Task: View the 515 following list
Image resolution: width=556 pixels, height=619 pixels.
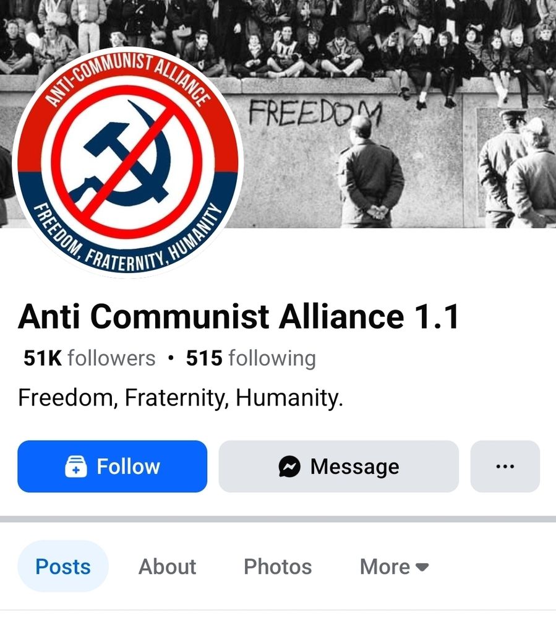Action: pyautogui.click(x=251, y=358)
